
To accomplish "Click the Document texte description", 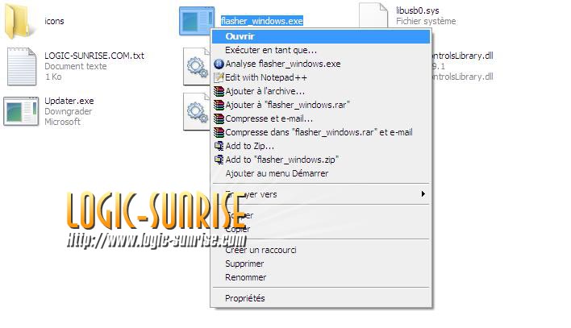I will pos(75,66).
